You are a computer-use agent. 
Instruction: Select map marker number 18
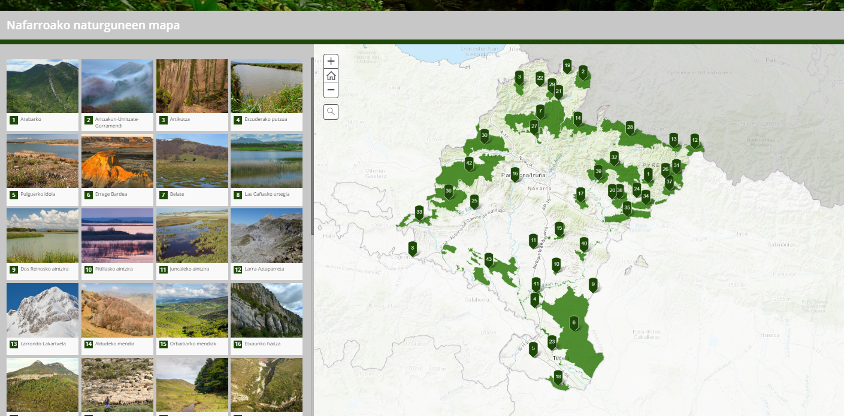[x=558, y=377]
